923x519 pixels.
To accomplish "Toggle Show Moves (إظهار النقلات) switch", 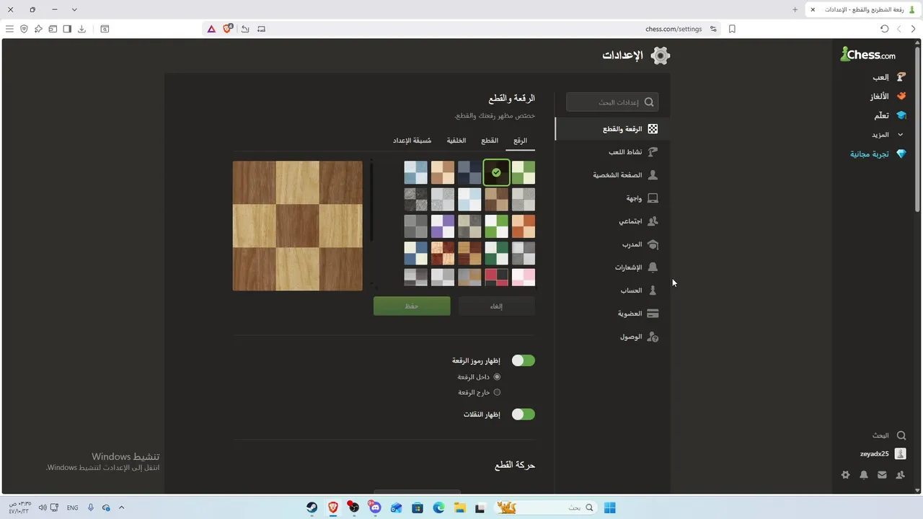I will [x=523, y=414].
